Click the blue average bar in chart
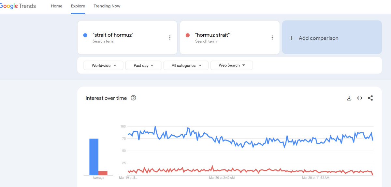391x187 pixels. pyautogui.click(x=94, y=157)
